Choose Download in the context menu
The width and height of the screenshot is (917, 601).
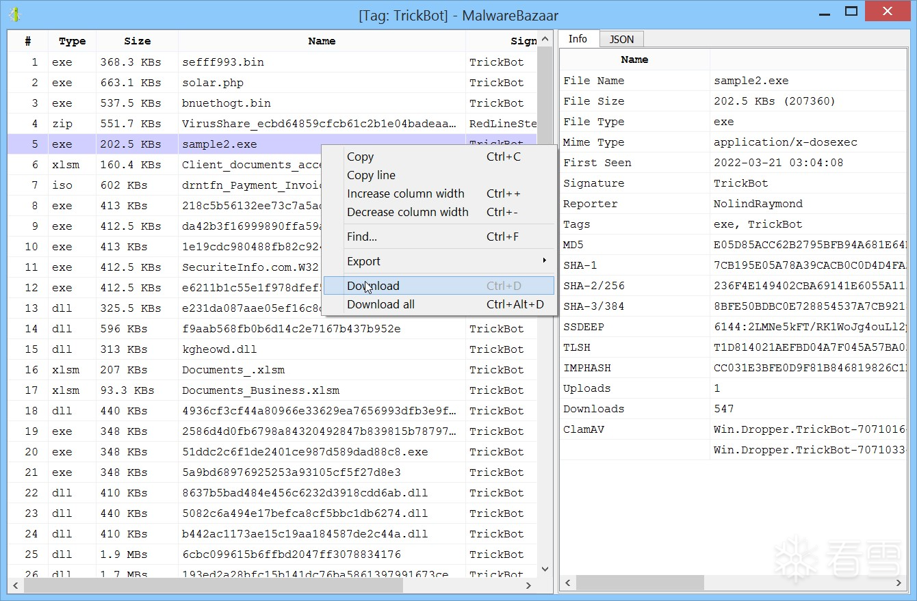pos(438,286)
